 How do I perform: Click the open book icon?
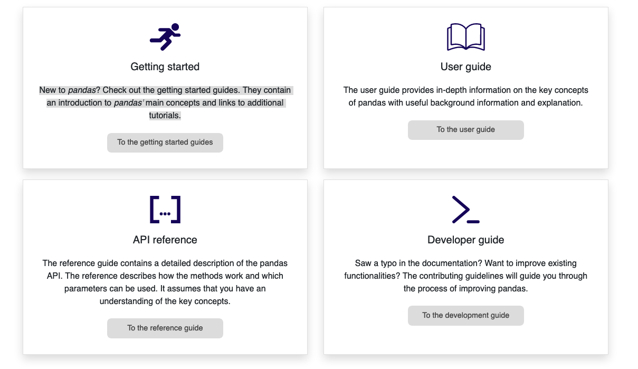tap(465, 37)
